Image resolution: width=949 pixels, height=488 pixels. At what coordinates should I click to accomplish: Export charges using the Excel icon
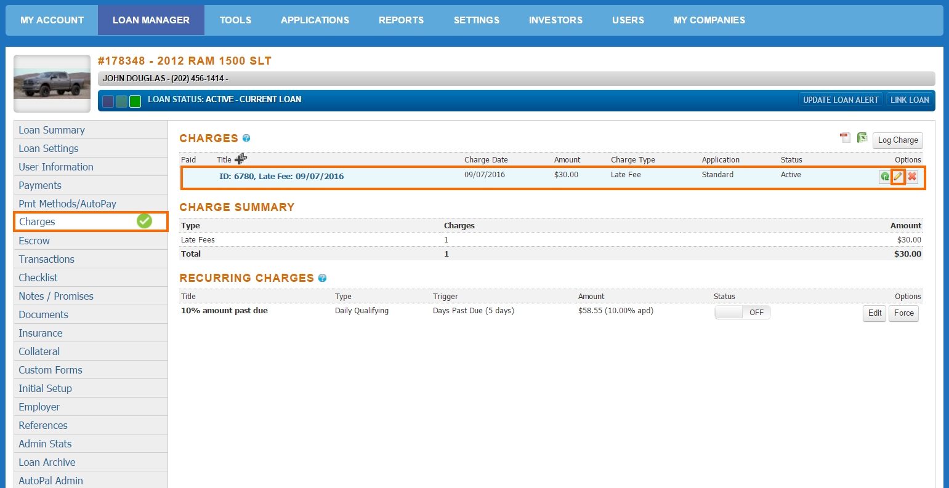(x=862, y=138)
